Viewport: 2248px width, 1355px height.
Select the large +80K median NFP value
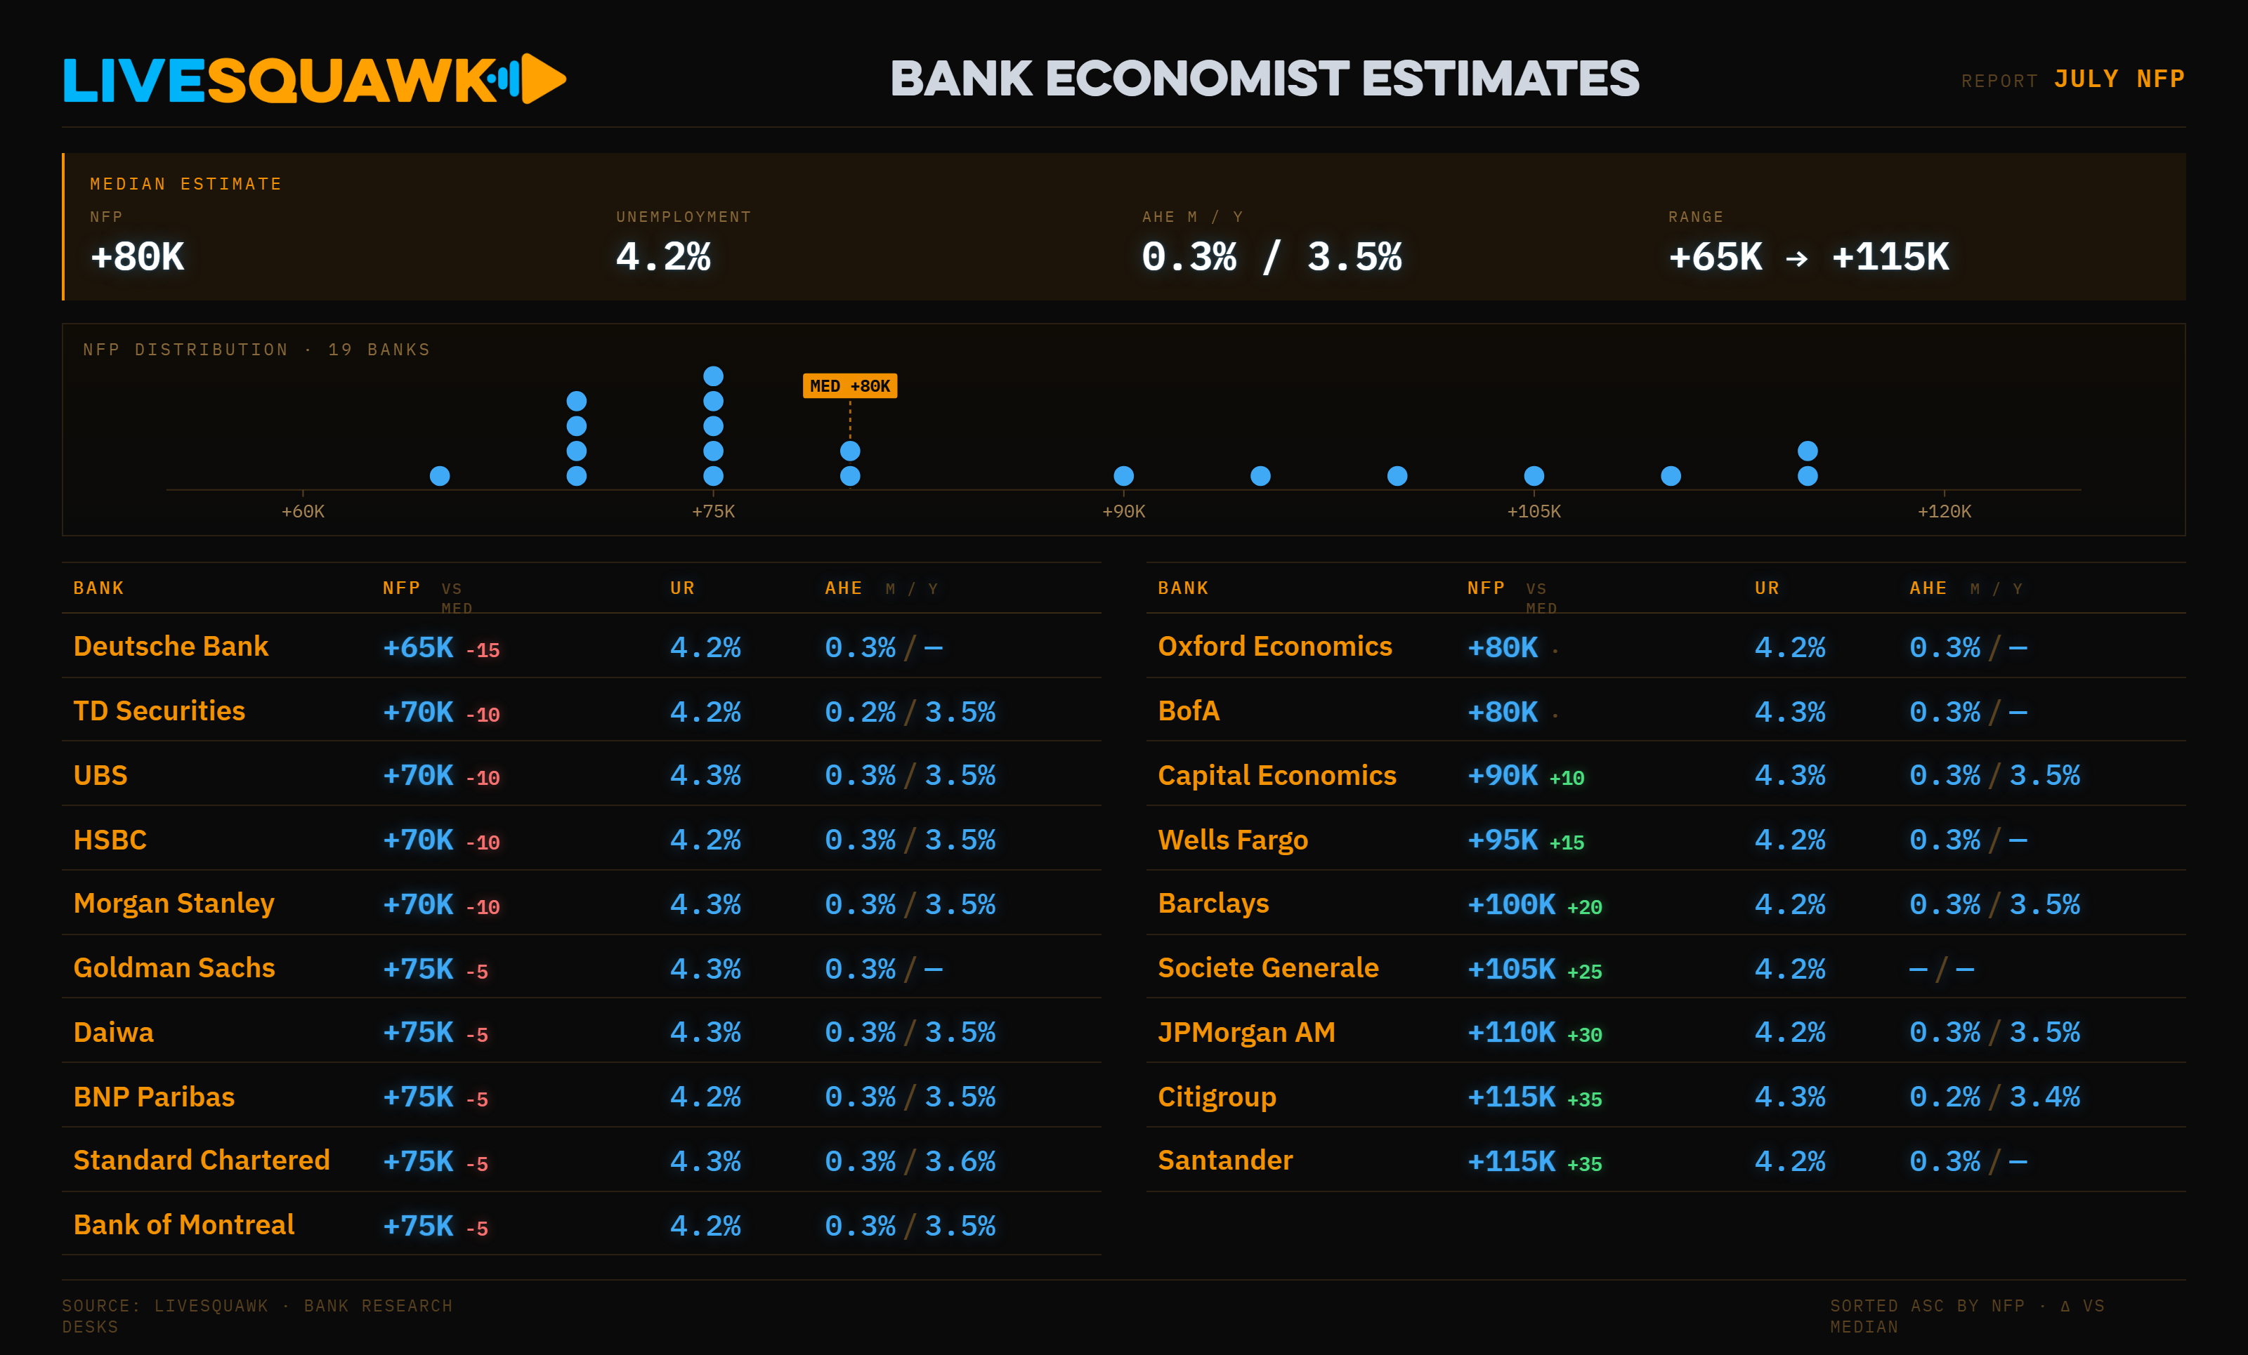point(138,257)
